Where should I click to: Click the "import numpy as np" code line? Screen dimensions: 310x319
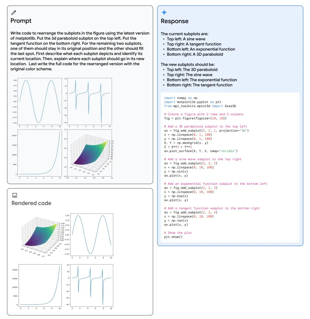pyautogui.click(x=181, y=98)
